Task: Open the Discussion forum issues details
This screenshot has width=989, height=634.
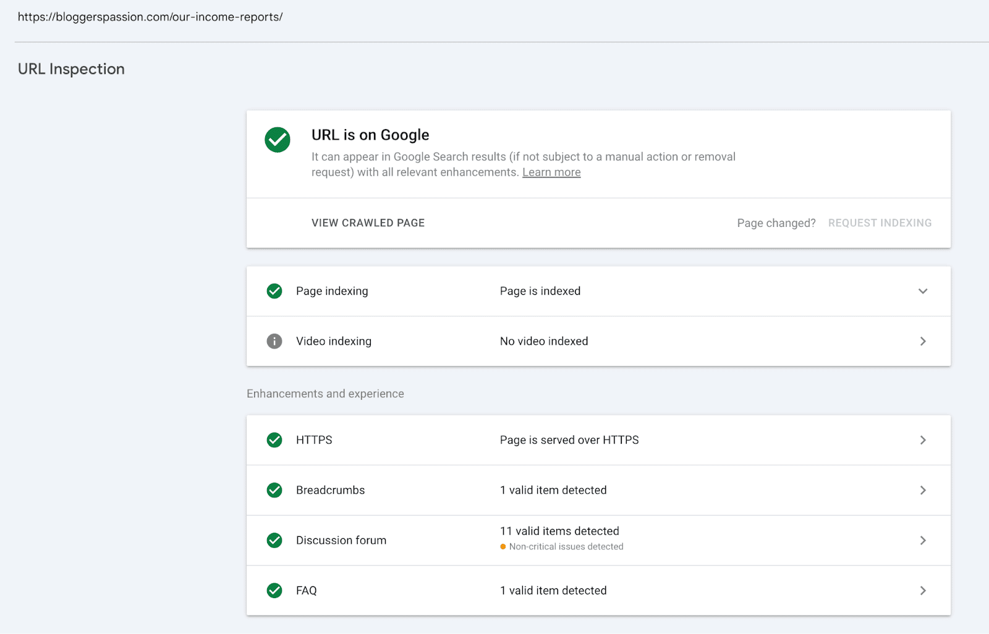Action: [922, 540]
